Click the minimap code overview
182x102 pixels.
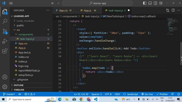point(173,26)
